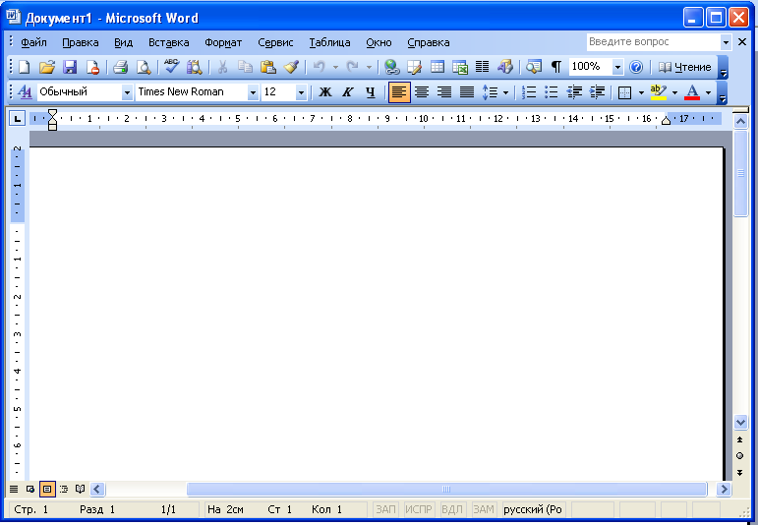The width and height of the screenshot is (758, 525).
Task: Open highlight color dropdown arrow
Action: [674, 92]
